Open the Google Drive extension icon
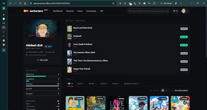Viewport: 207px width, 110px height. pos(120,3)
